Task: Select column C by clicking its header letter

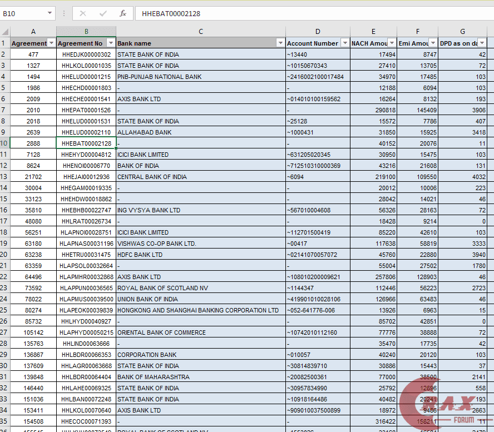Action: 200,31
